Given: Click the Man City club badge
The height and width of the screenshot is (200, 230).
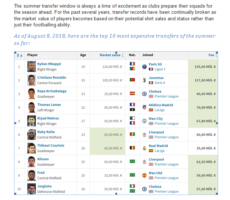Looking at the screenshot, I should point(145,121).
